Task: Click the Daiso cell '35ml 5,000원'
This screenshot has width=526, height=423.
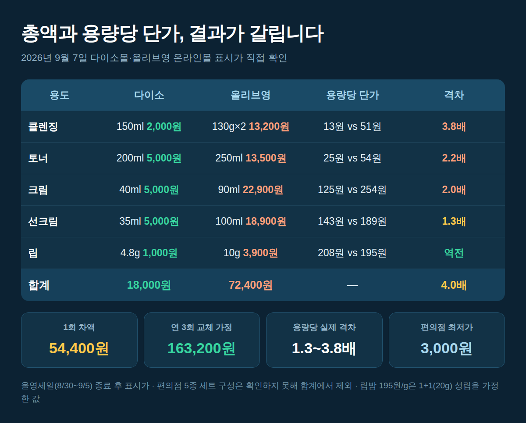Action: click(x=149, y=222)
